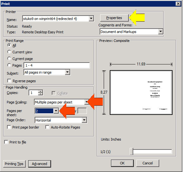Open the Subset dropdown list
The height and width of the screenshot is (172, 183).
tap(68, 72)
